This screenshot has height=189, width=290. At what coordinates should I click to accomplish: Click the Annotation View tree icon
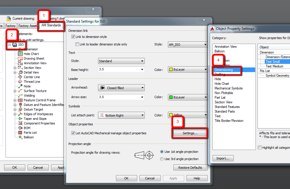(20, 63)
